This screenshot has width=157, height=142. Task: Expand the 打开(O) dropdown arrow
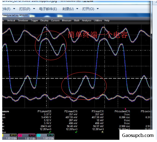pyautogui.click(x=98, y=9)
